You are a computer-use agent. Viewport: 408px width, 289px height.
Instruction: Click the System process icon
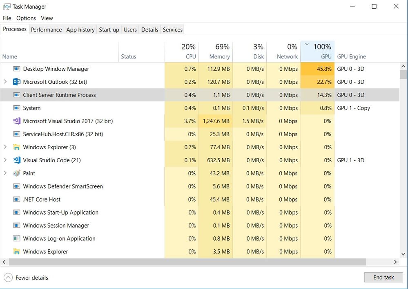[x=17, y=108]
